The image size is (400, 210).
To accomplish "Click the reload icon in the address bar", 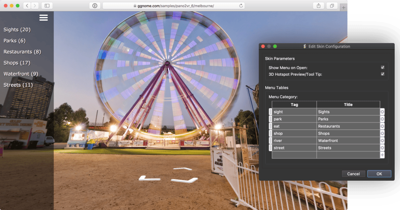I will click(242, 5).
